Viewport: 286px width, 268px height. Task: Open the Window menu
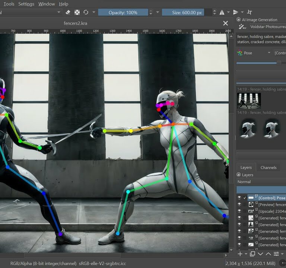(x=47, y=4)
